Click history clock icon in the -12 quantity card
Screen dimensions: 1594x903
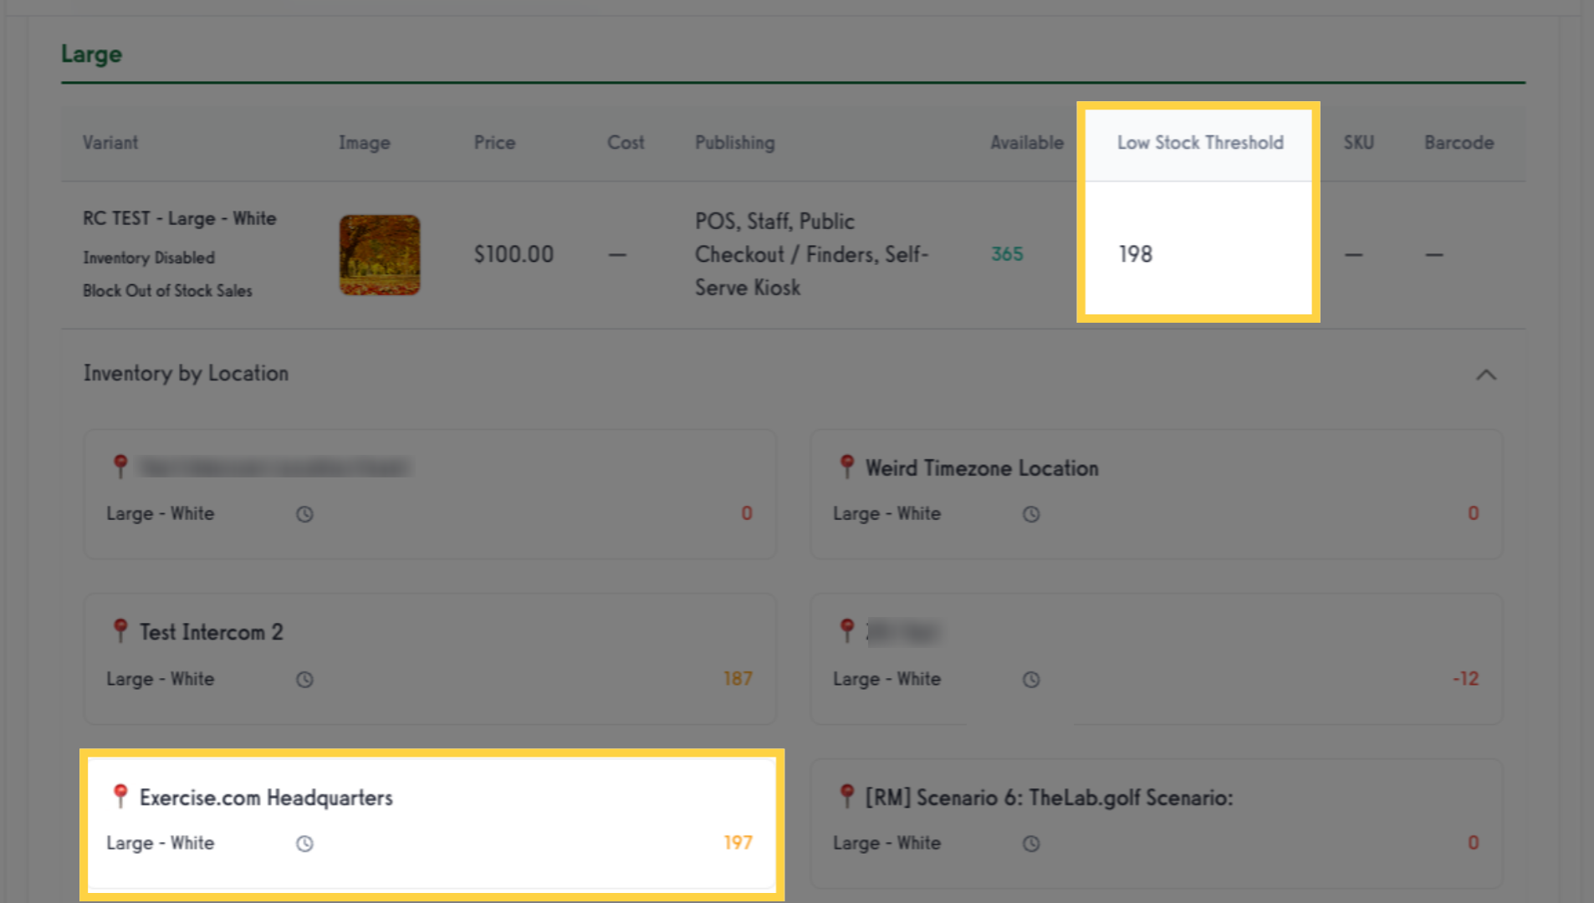[x=1031, y=680]
